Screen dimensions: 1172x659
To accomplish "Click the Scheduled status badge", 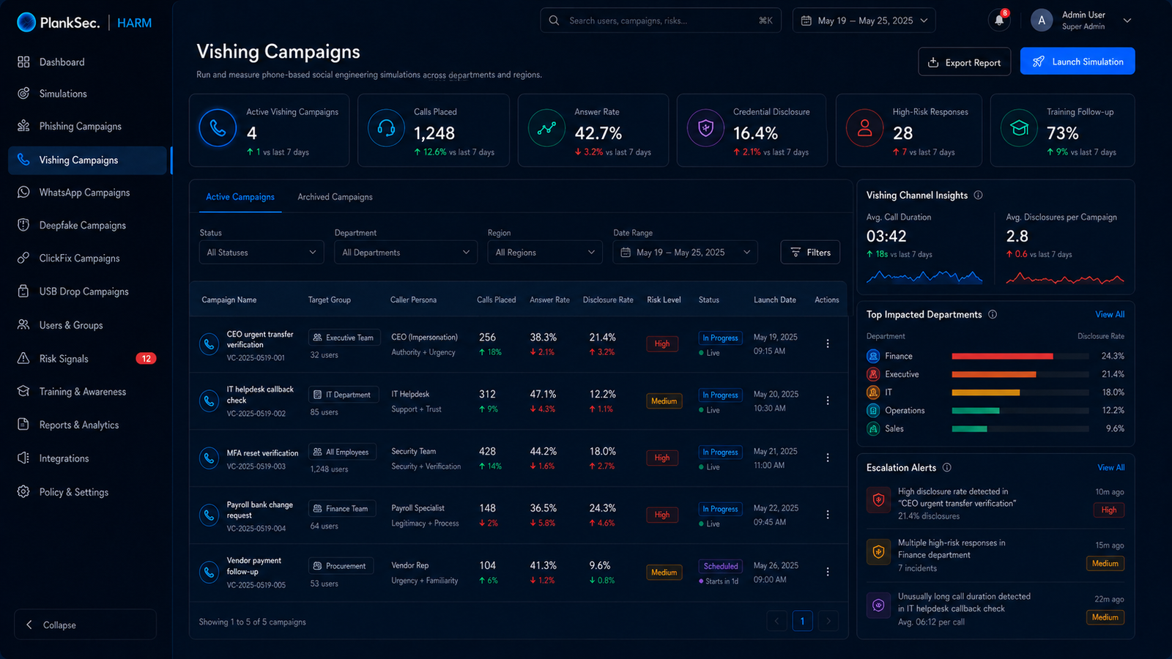I will [x=721, y=567].
